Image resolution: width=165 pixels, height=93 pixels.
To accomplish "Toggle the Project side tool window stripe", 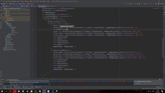I will tap(1, 9).
